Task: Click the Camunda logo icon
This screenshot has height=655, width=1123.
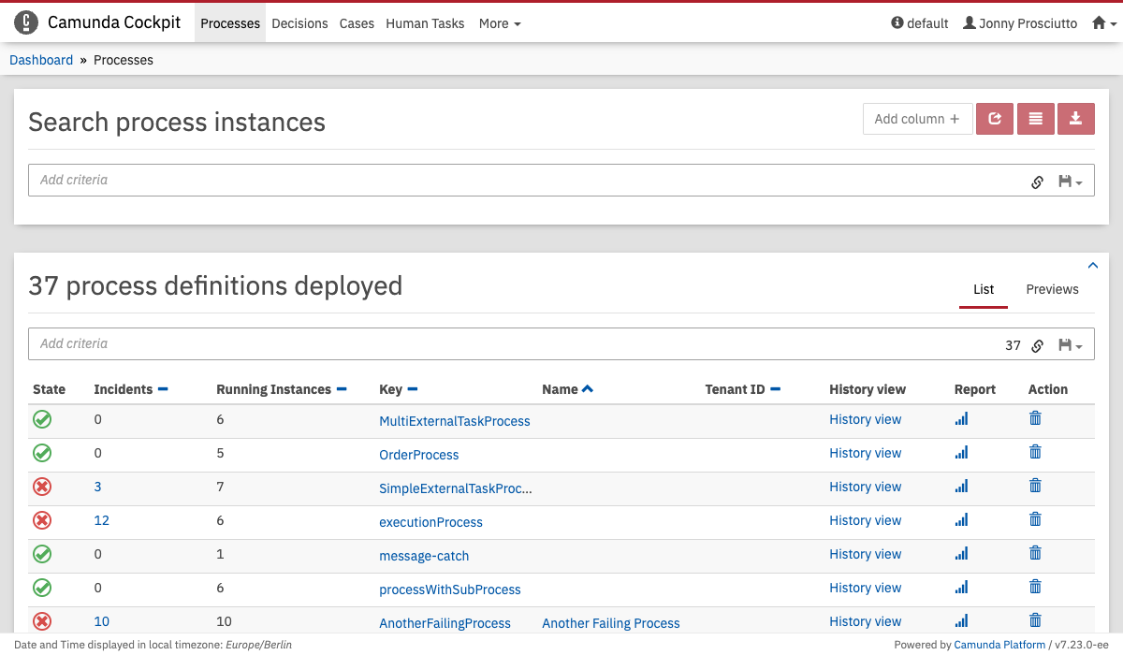Action: 27,23
